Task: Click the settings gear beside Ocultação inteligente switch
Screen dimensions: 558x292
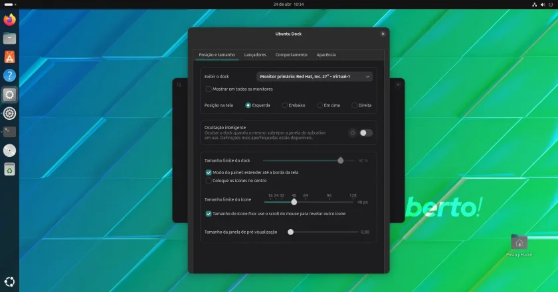Action: pos(353,132)
